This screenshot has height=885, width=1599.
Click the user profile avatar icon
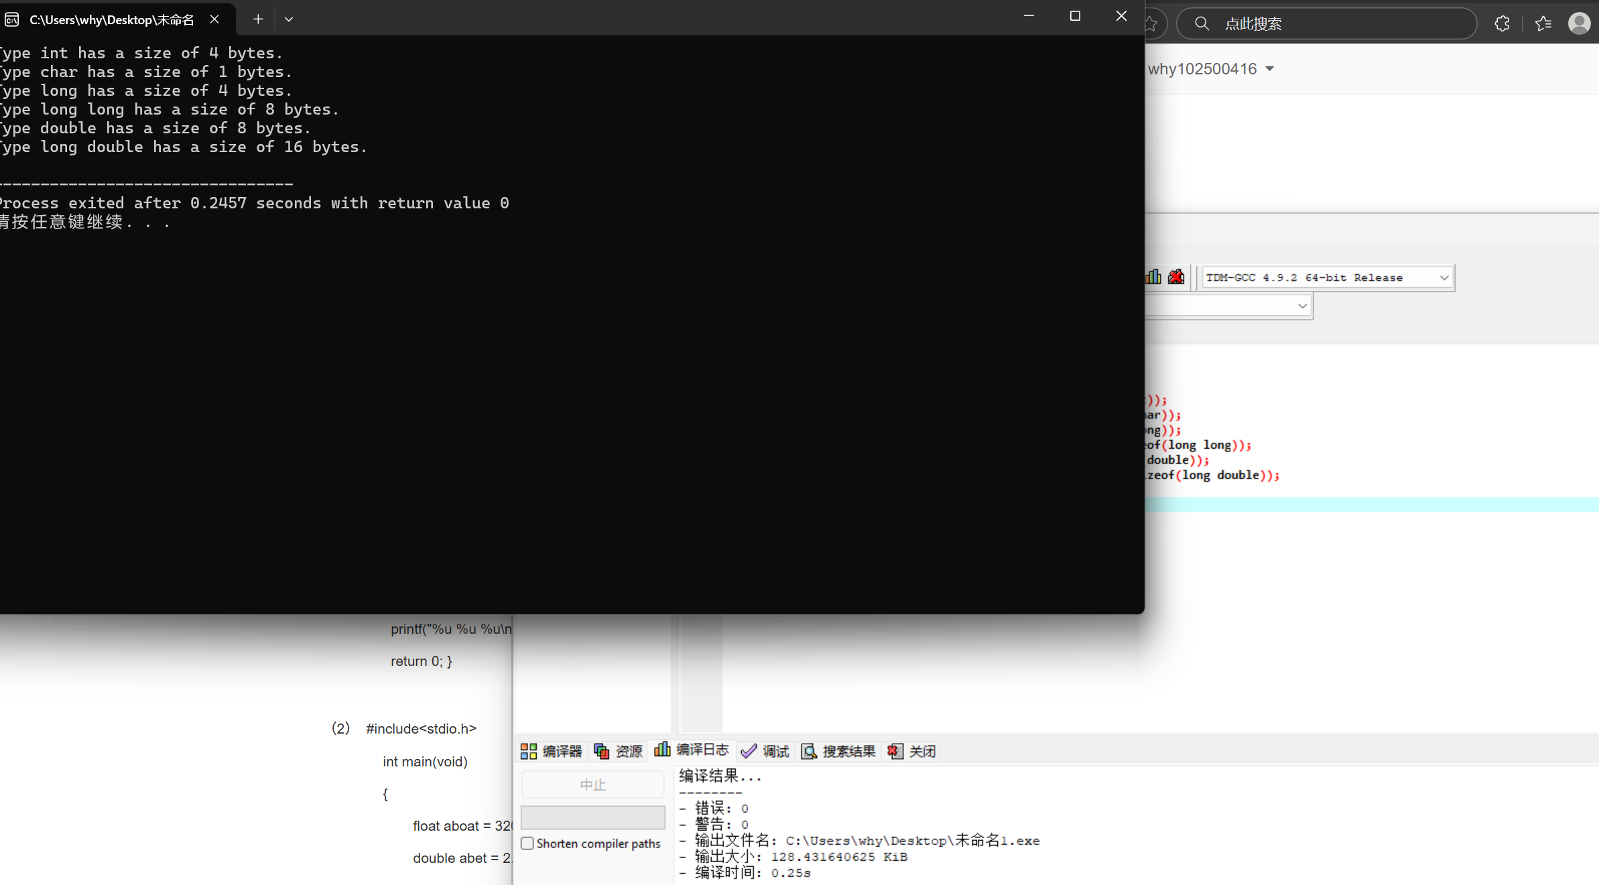click(x=1579, y=23)
